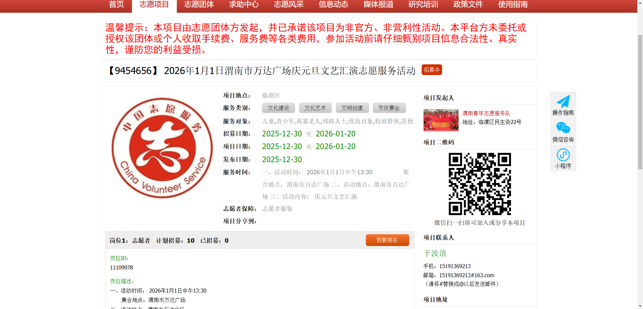This screenshot has width=643, height=309.
Task: Go to the 志愿风采 menu item
Action: pos(289,5)
